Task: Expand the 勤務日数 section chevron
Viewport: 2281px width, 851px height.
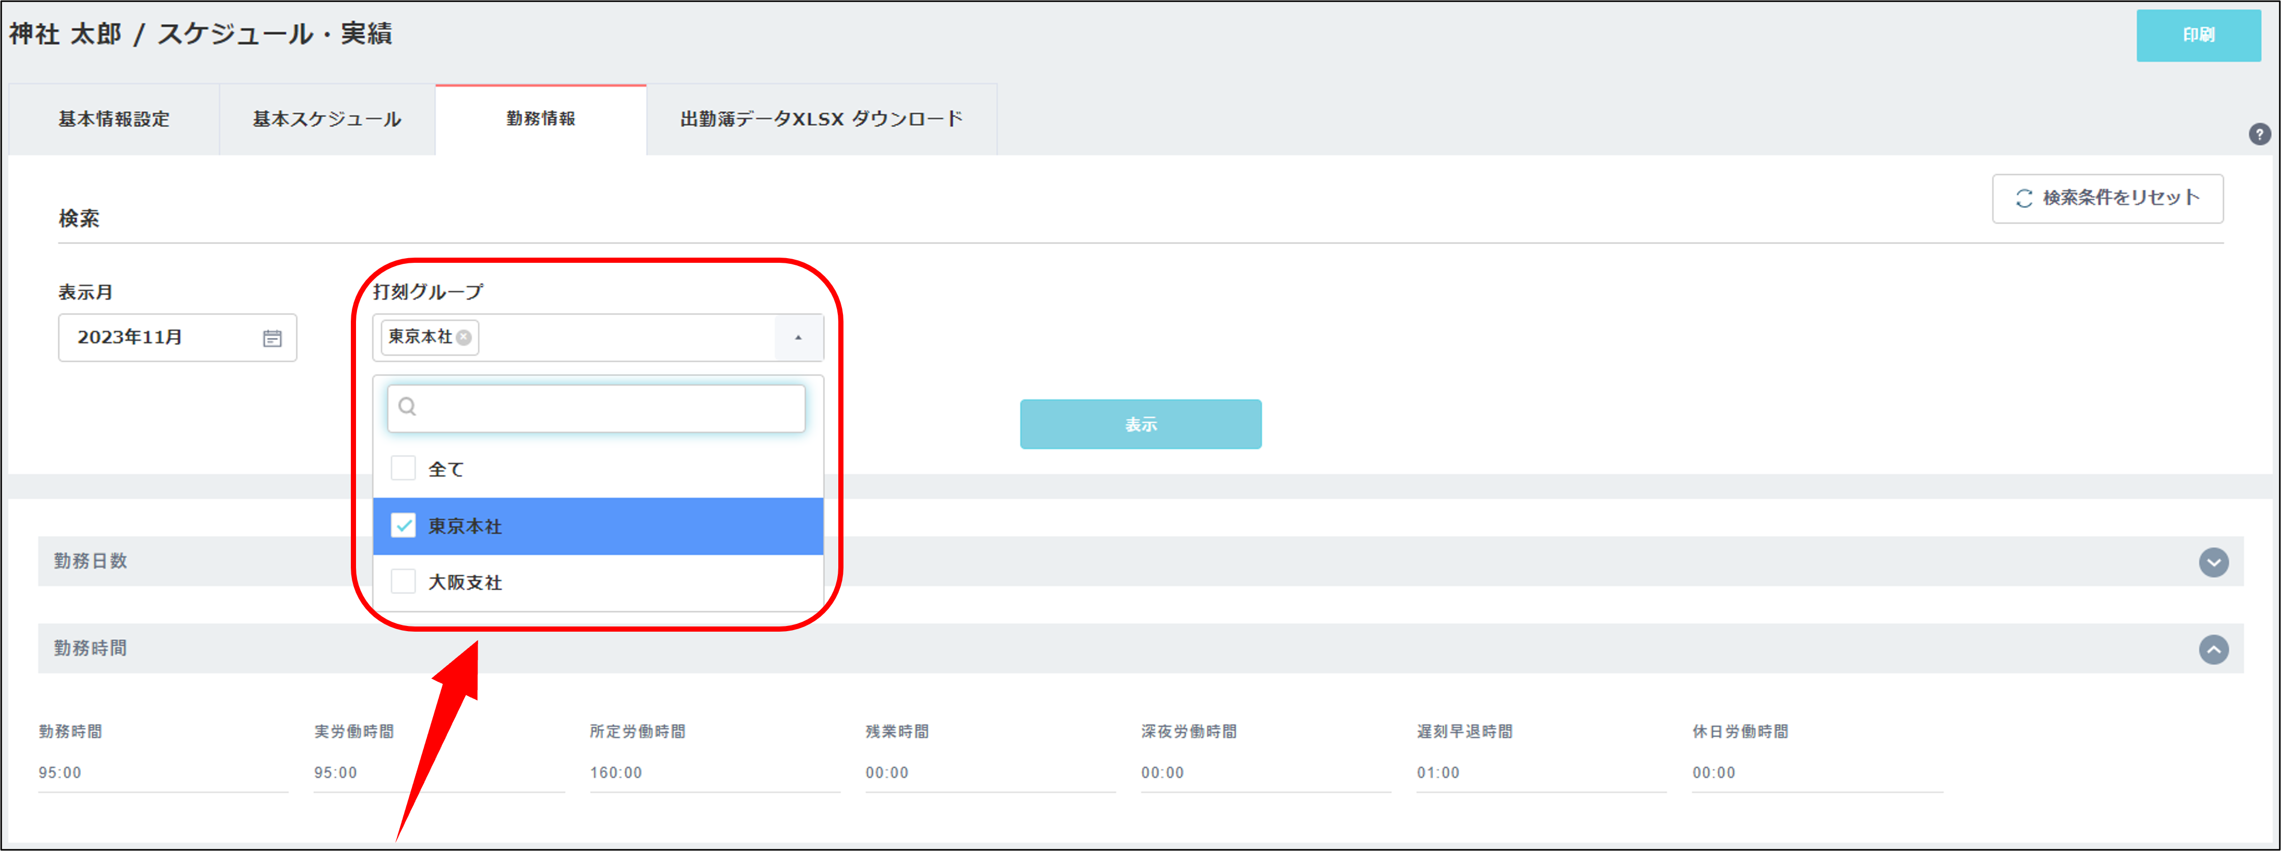Action: click(x=2213, y=562)
